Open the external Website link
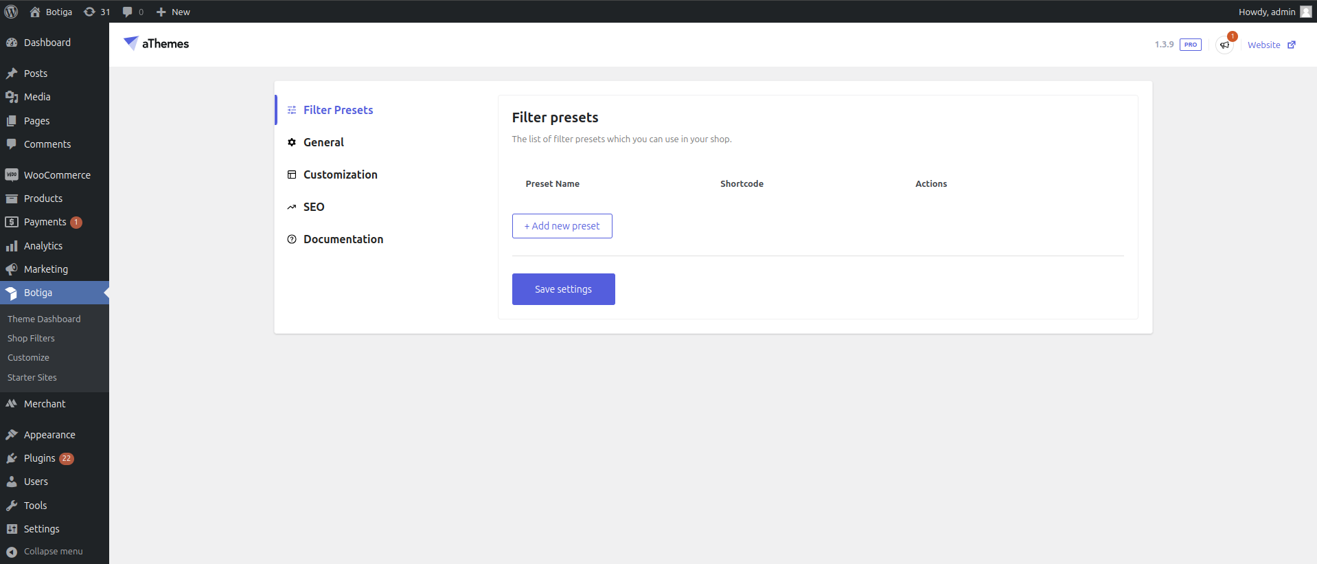The height and width of the screenshot is (564, 1317). (1271, 45)
